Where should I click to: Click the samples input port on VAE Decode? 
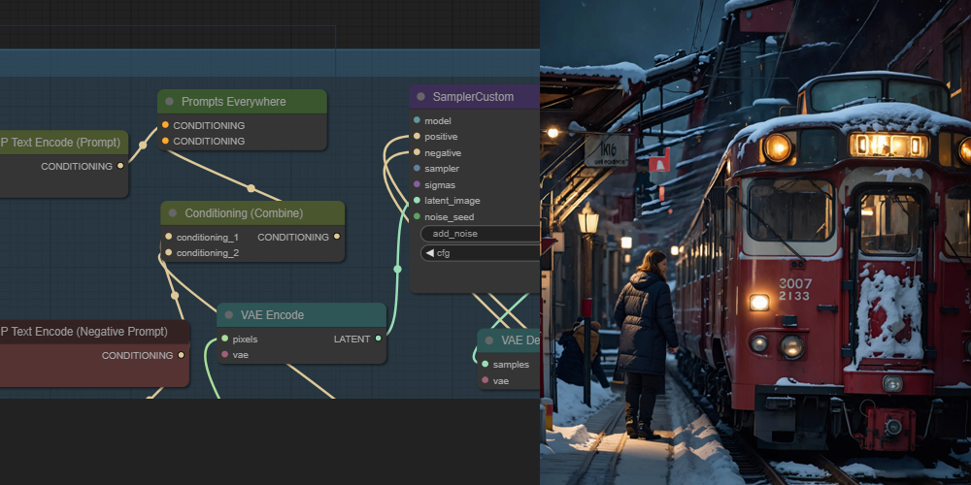[485, 365]
